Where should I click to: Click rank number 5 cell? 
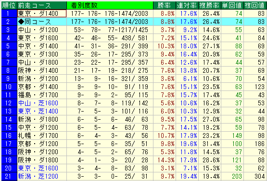[x=9, y=46]
